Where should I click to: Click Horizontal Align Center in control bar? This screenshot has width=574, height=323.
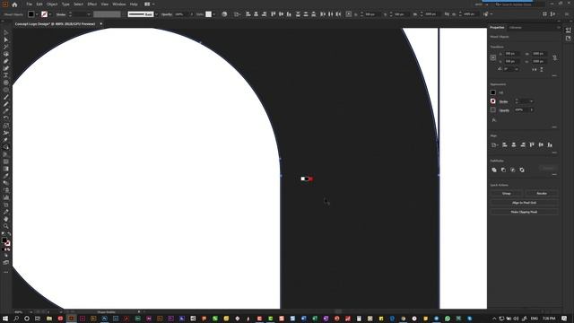tap(256, 14)
